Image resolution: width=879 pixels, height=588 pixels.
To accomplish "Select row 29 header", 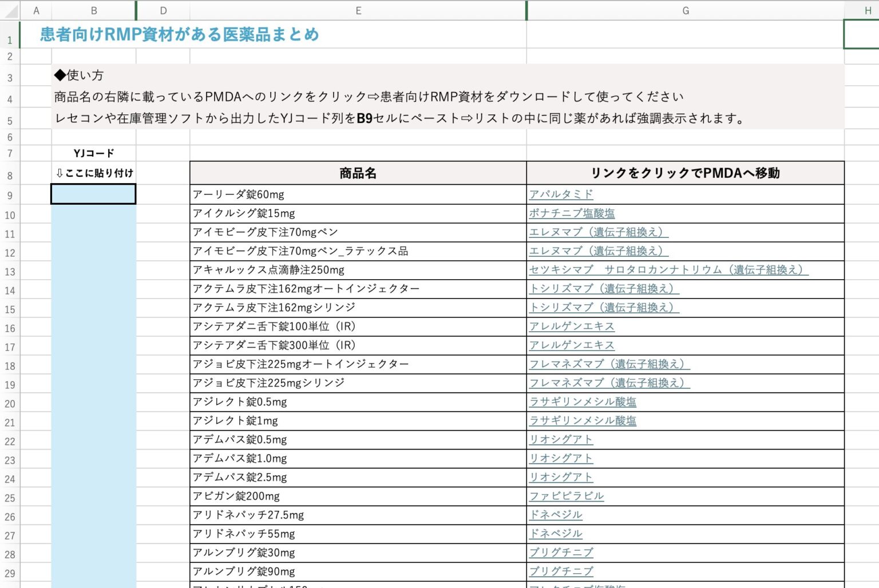I will coord(10,573).
